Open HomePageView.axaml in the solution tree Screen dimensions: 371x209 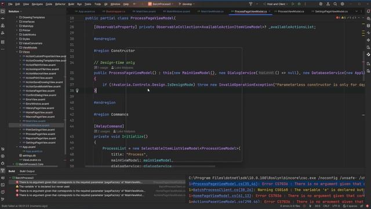(x=39, y=112)
